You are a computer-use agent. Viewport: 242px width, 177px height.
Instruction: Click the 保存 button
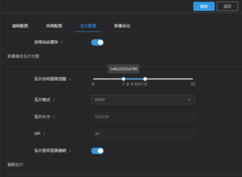point(204,6)
